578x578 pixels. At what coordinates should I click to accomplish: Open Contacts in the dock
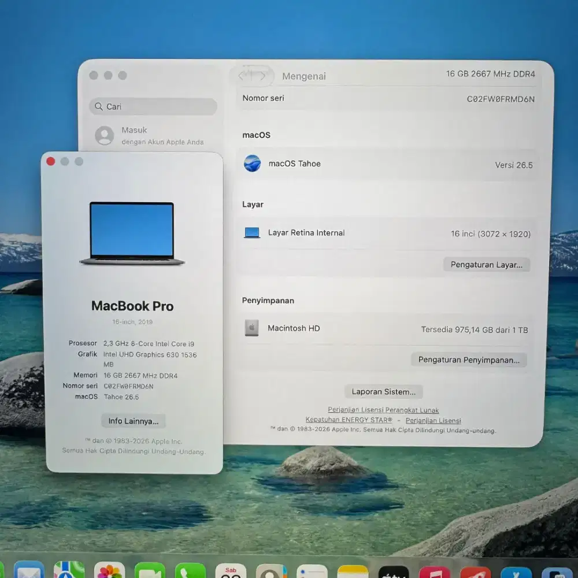pos(271,571)
